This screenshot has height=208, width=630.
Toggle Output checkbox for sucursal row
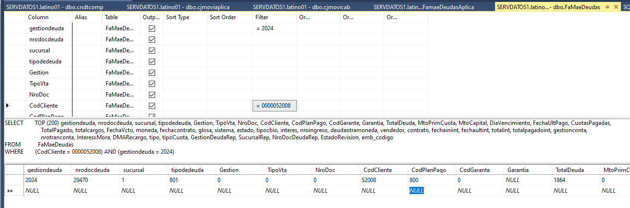pyautogui.click(x=152, y=51)
